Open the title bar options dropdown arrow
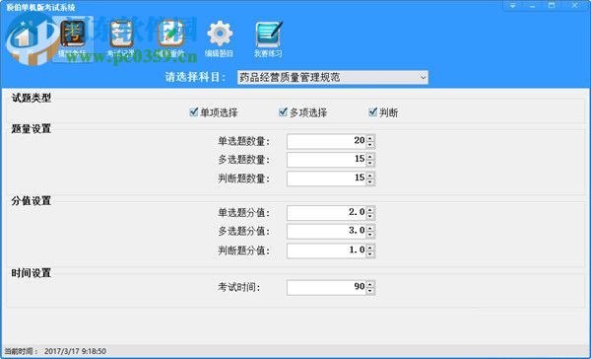The height and width of the screenshot is (359, 591). [x=512, y=5]
